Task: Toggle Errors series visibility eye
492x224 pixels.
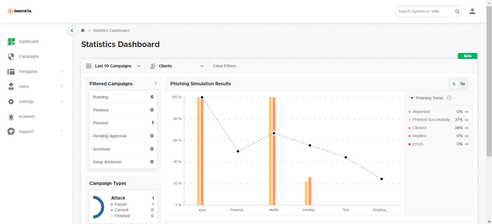Action: pos(466,144)
